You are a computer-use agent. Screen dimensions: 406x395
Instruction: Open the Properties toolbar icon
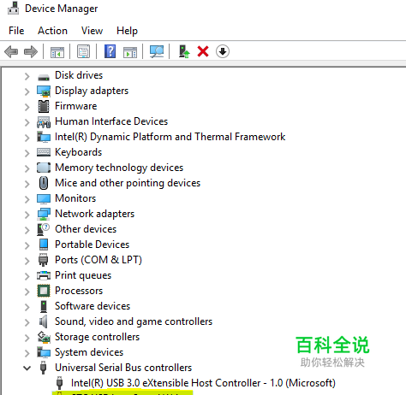tap(83, 52)
